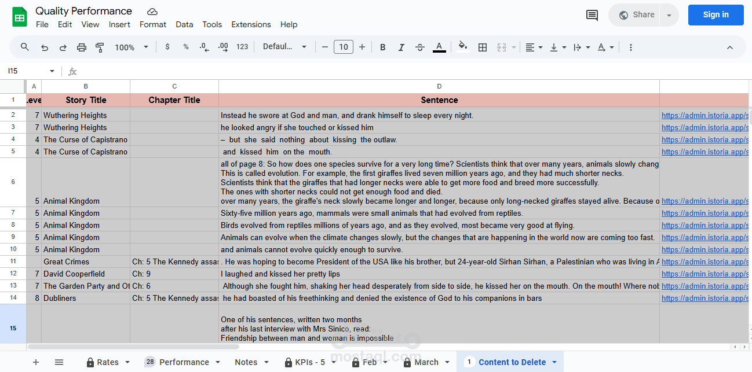
Task: Print the spreadsheet
Action: point(82,47)
